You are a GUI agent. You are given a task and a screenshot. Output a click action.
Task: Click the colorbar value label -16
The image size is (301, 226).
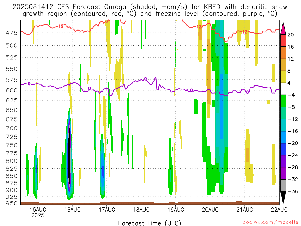293,131
